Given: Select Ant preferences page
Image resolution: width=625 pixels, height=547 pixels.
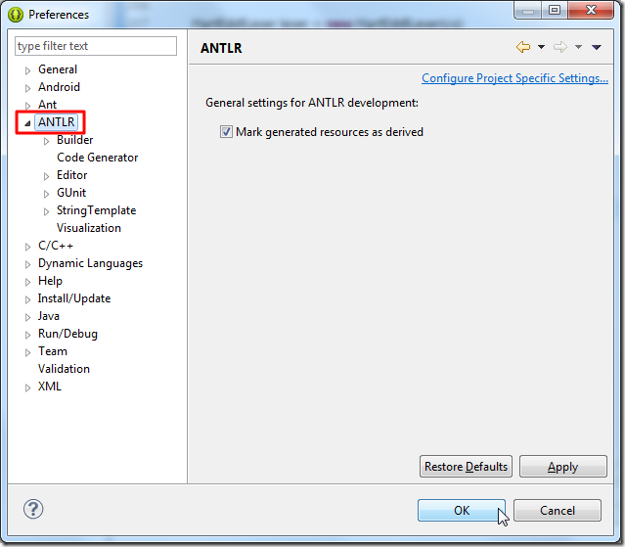Looking at the screenshot, I should [47, 105].
